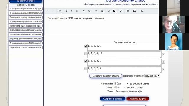
Task: Clear formatting with the Tx icon
Action: tap(142, 11)
